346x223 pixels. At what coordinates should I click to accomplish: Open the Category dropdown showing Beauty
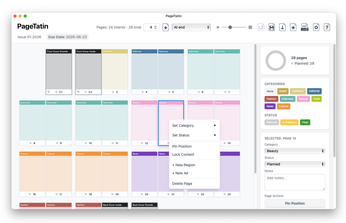pos(295,151)
